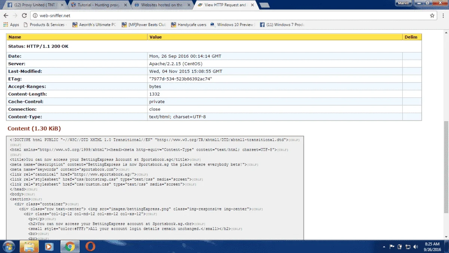Screen dimensions: 449x253
Task: Select the View HTTP Request tab
Action: point(226,5)
